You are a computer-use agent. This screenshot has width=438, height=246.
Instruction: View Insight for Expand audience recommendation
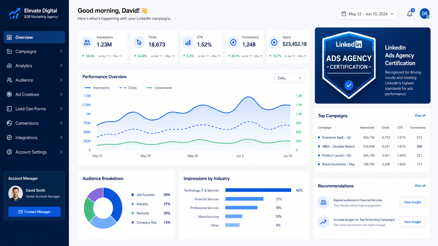[412, 202]
